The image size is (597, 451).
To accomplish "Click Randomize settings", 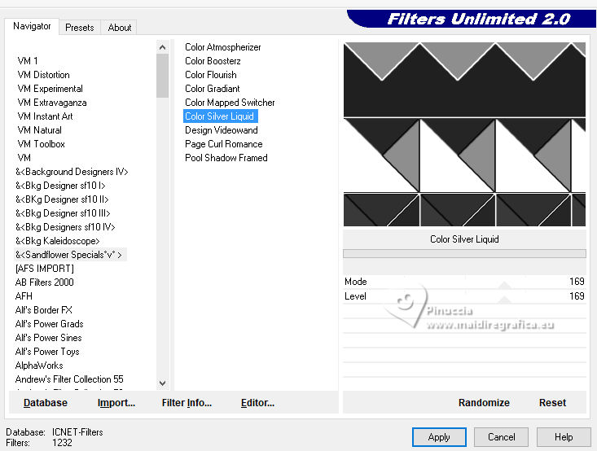I will point(484,403).
